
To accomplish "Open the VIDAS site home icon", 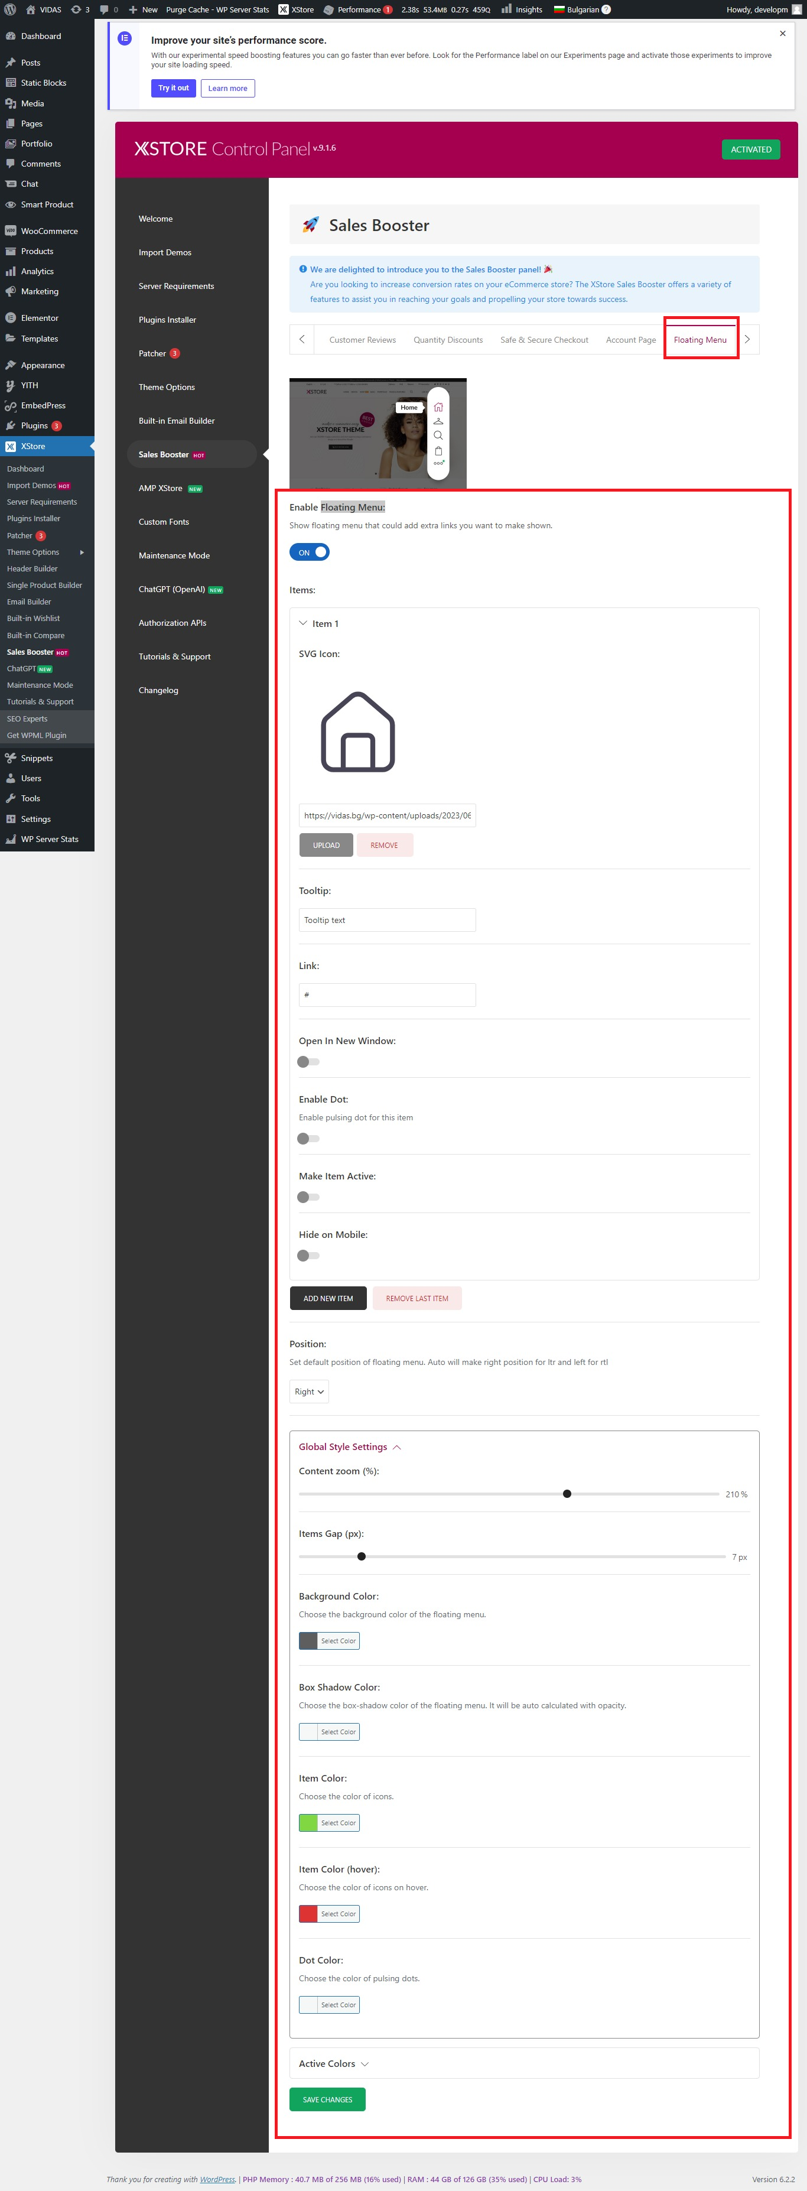I will [x=31, y=9].
